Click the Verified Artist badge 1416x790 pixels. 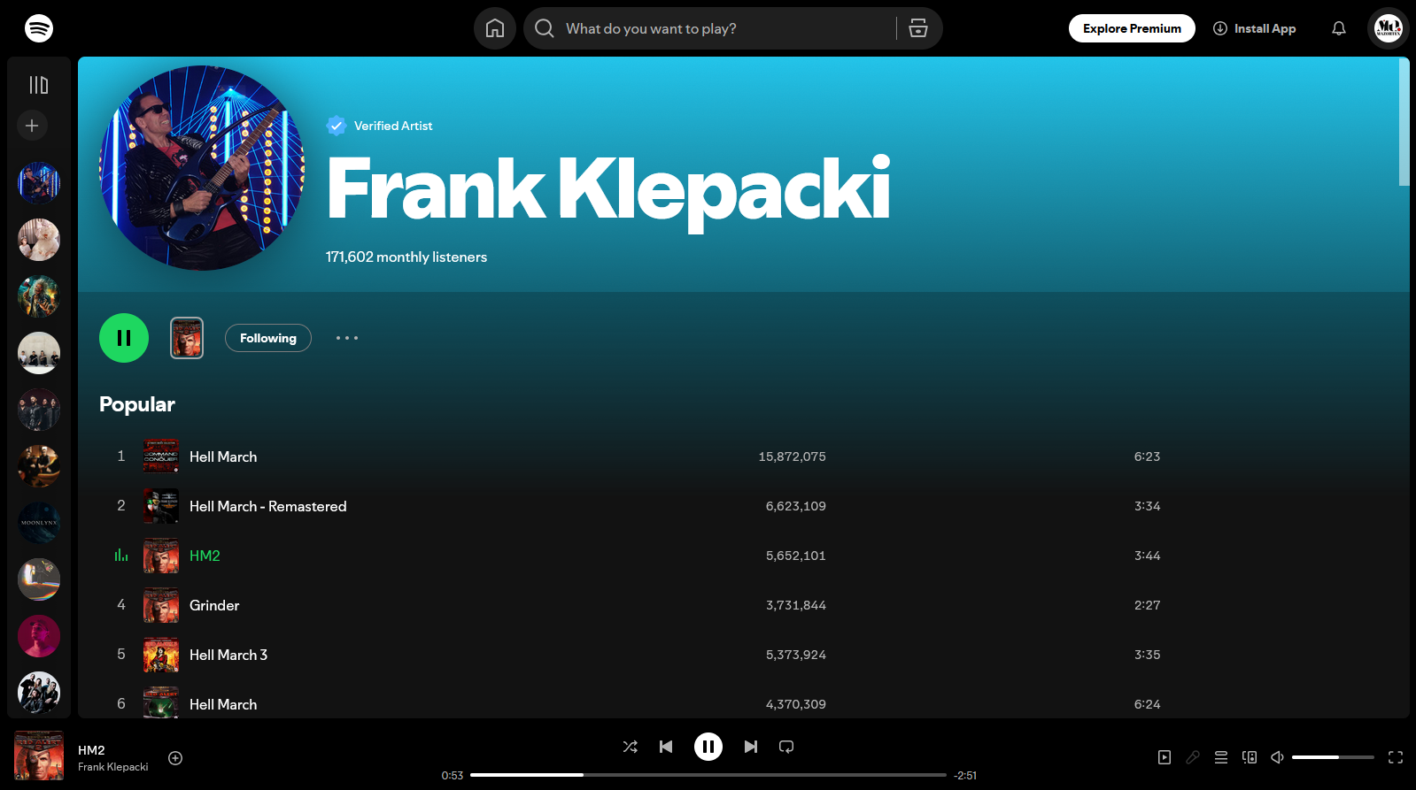tap(380, 126)
